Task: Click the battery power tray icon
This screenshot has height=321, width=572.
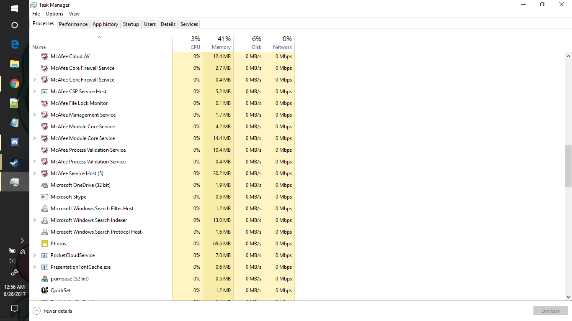Action: pos(12,251)
